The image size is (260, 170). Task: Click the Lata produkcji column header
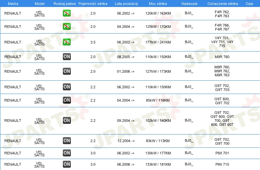[126, 4]
